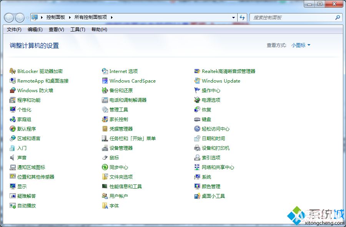The image size is (346, 227).
Task: Open the address bar history dropdown
Action: (233, 17)
